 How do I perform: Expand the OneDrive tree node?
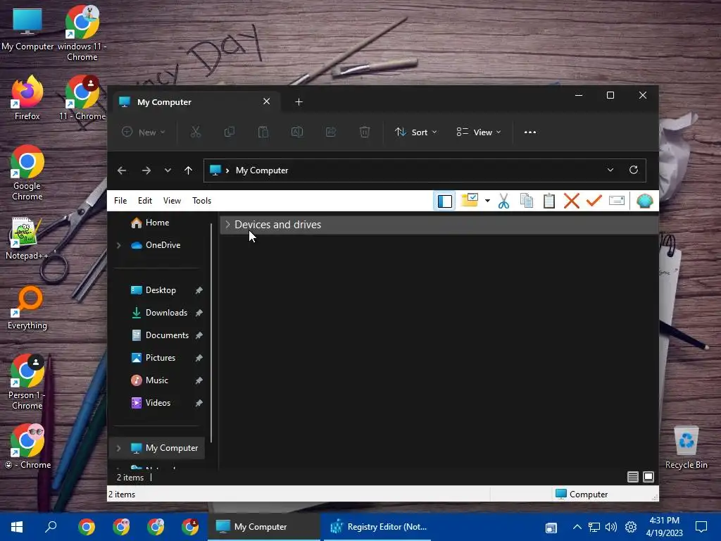[118, 245]
